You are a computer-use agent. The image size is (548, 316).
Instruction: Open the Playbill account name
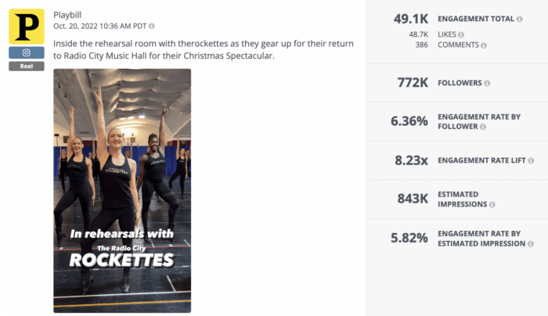point(69,15)
